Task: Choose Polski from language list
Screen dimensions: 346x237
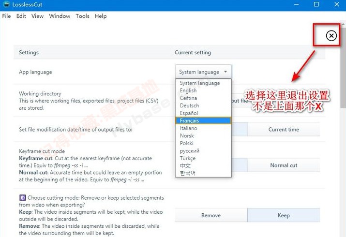Action: (203, 143)
